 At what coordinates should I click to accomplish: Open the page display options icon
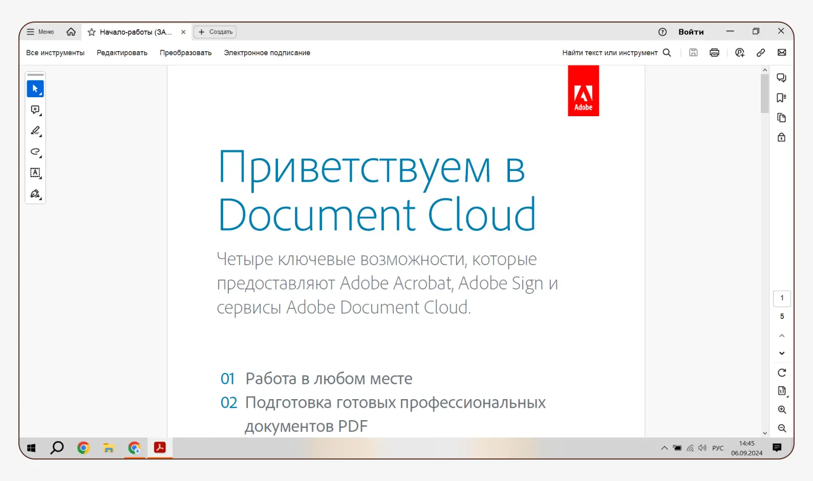(x=782, y=391)
